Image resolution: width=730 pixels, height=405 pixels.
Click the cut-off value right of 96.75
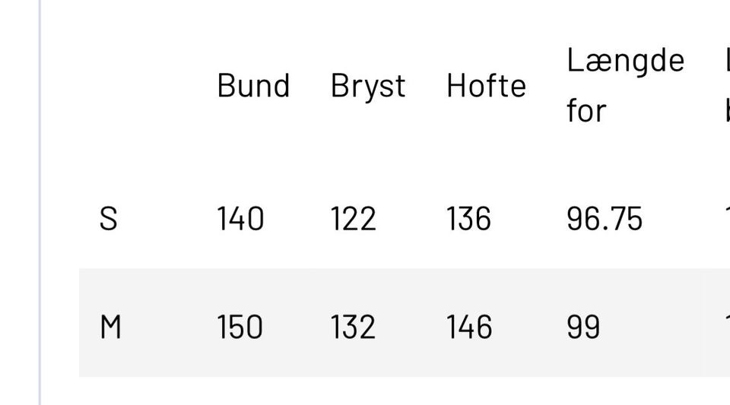(x=727, y=219)
